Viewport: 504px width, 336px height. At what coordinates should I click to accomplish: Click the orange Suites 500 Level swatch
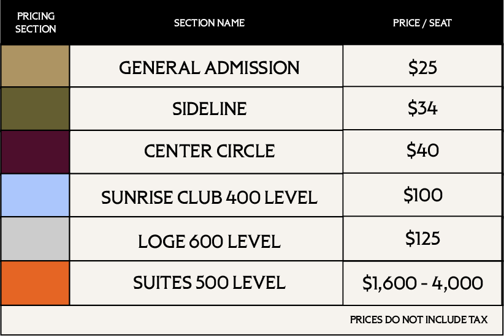(35, 283)
